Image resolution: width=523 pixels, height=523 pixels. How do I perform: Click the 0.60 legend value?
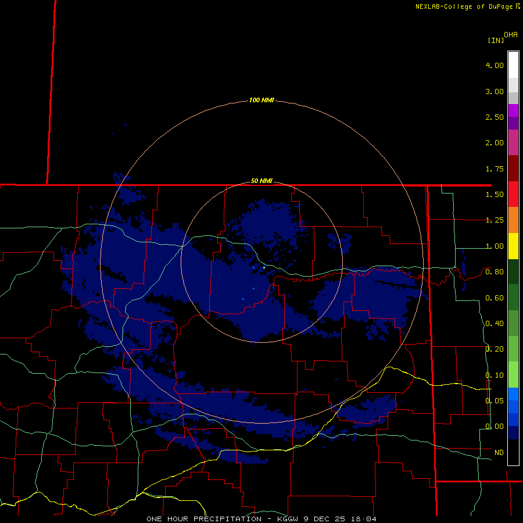coord(495,298)
